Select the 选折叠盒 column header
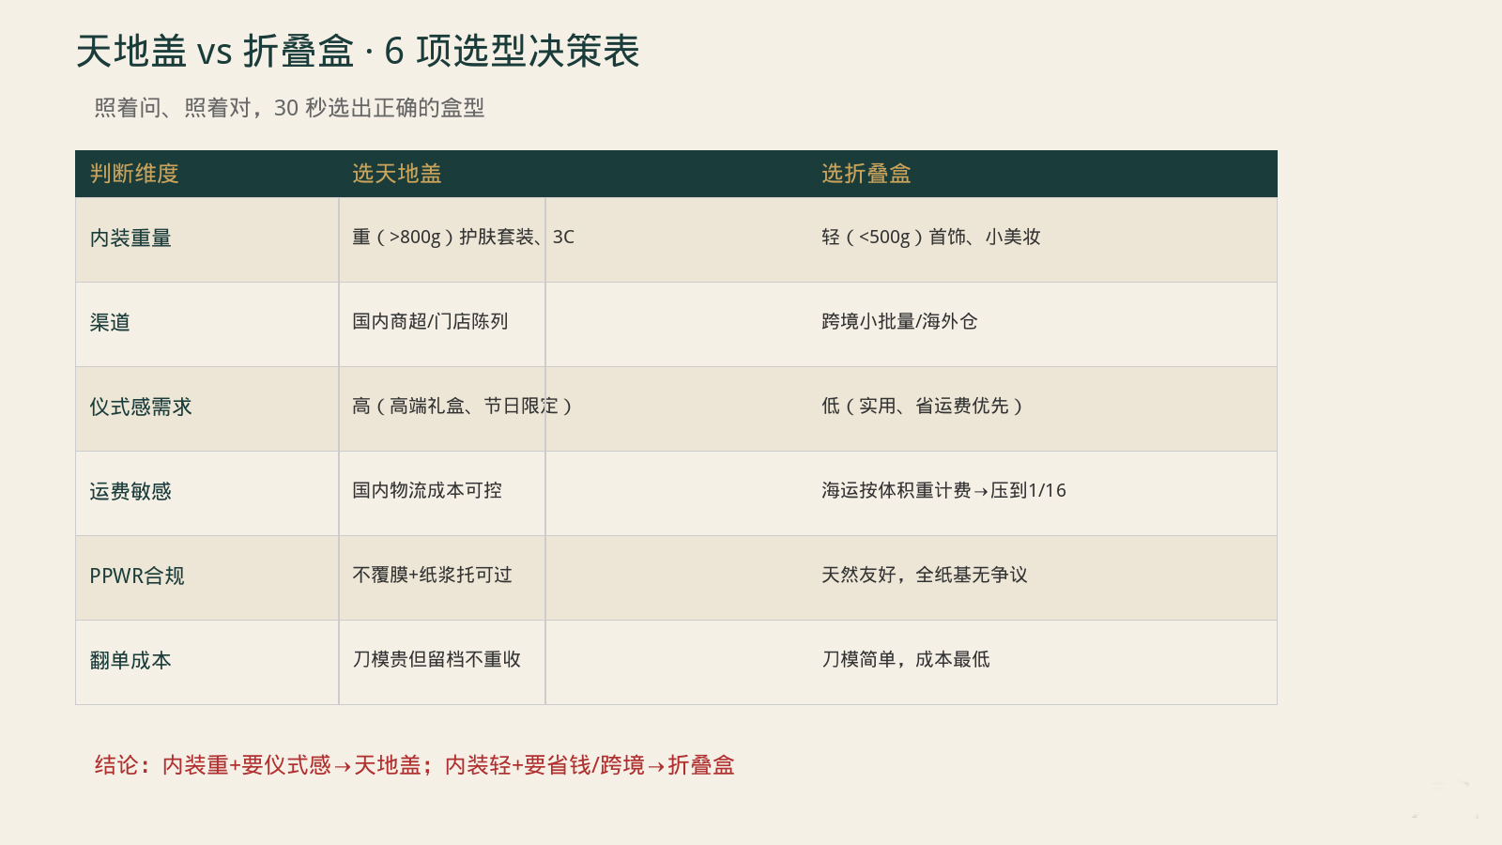The image size is (1502, 845). click(866, 174)
